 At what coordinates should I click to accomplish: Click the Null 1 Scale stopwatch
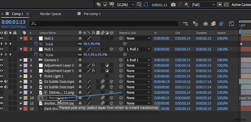[36, 55]
